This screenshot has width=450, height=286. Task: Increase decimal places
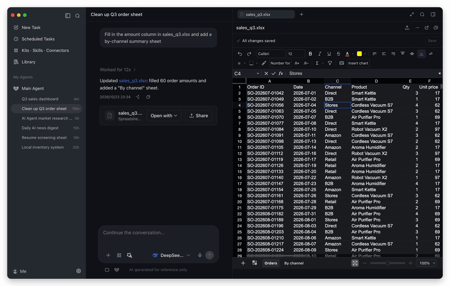click(x=297, y=63)
